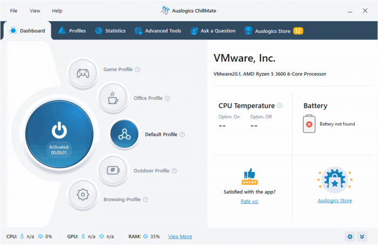Expand the double chevron button at bottom-right

[x=362, y=236]
